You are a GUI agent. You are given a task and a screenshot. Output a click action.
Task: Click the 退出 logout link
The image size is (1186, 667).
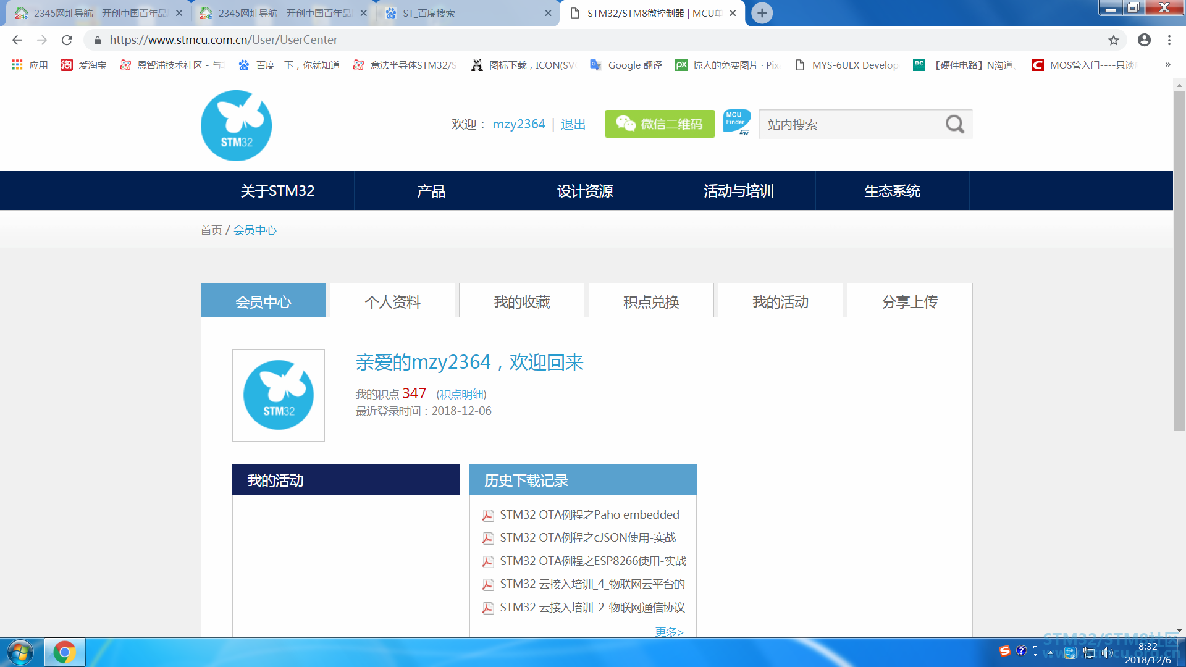click(573, 124)
